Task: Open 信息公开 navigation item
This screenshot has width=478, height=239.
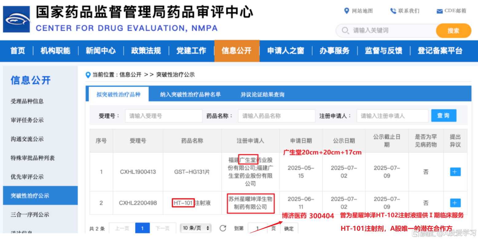Action: point(237,51)
